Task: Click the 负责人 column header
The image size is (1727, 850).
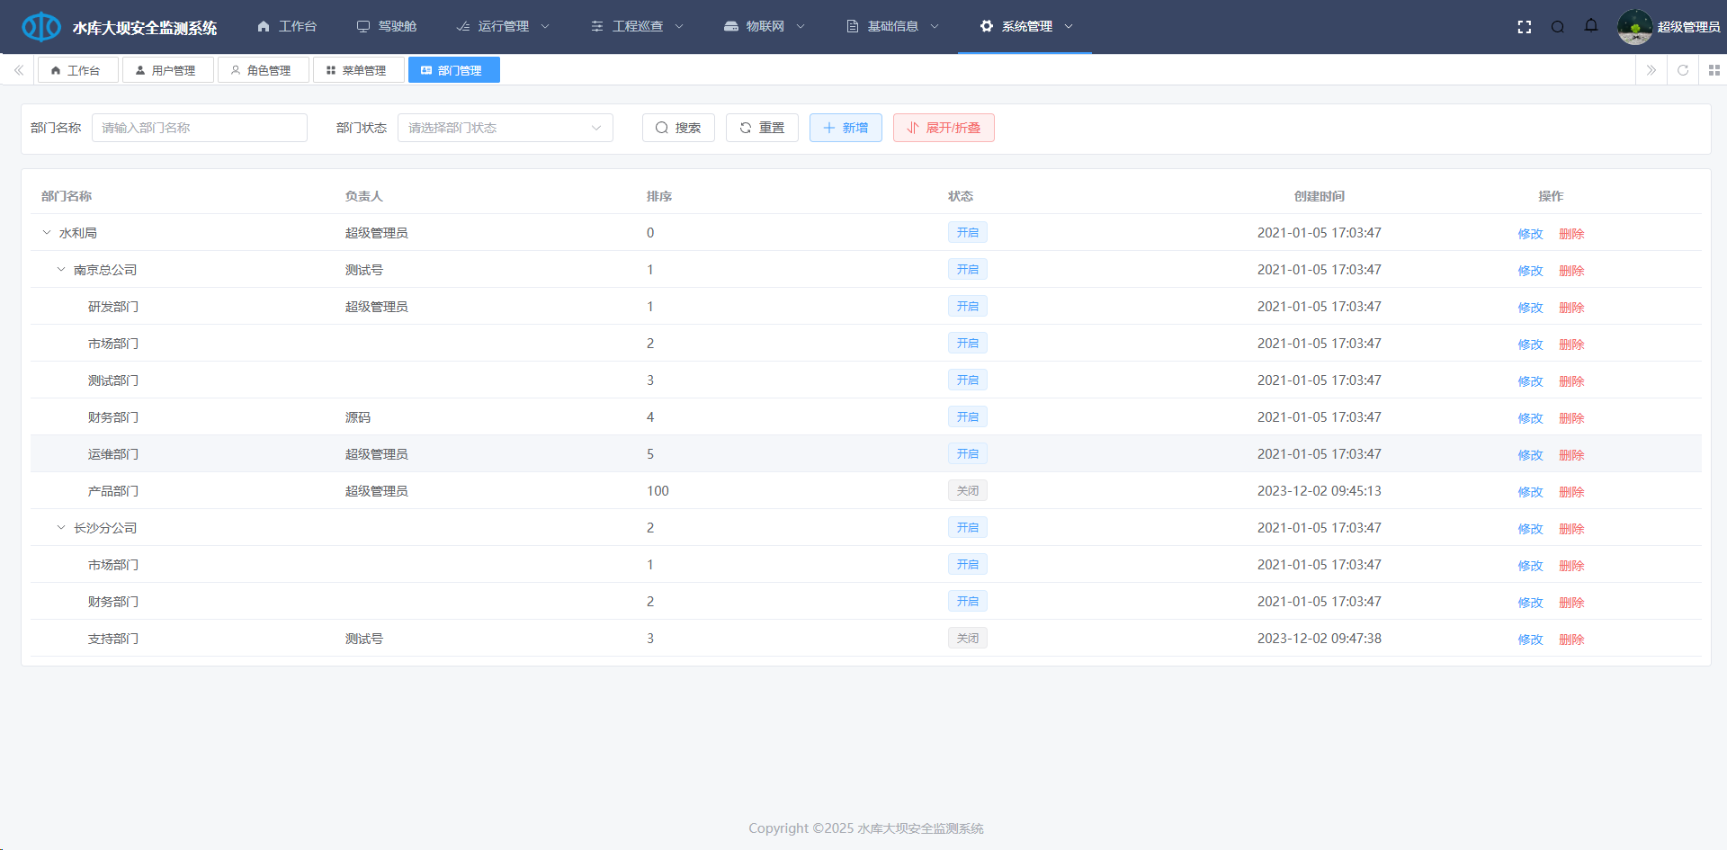Action: [x=364, y=196]
